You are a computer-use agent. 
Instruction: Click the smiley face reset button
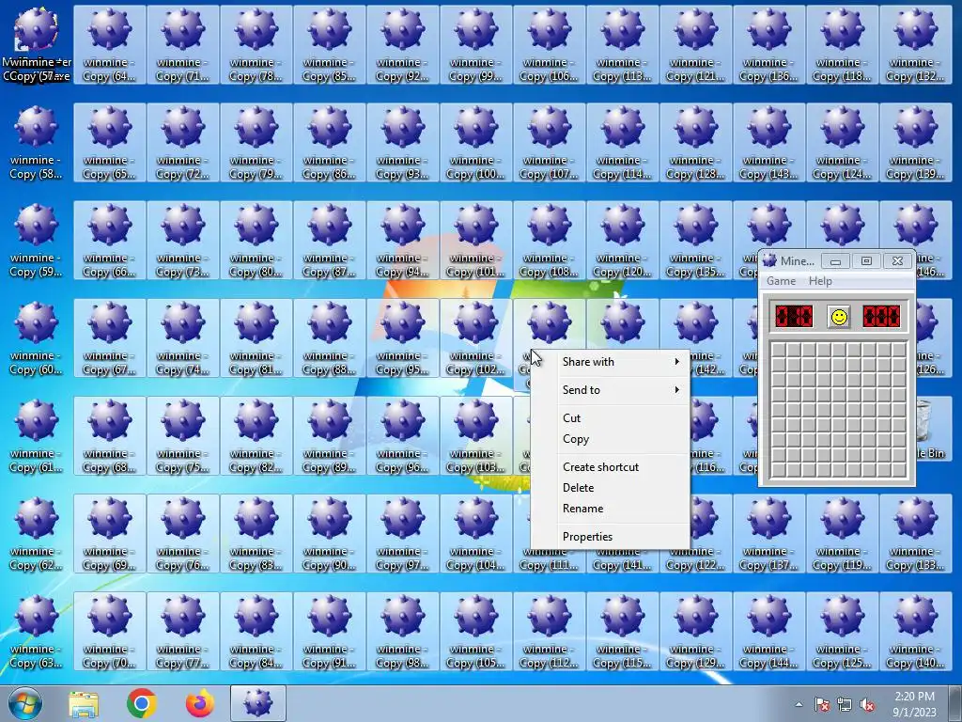(839, 317)
